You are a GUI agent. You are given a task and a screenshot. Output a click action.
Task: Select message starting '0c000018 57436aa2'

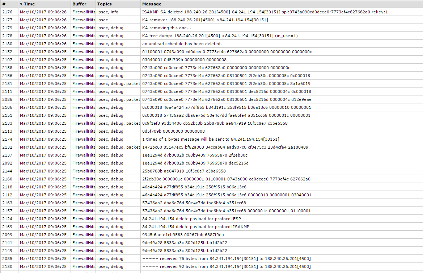[x=226, y=115]
